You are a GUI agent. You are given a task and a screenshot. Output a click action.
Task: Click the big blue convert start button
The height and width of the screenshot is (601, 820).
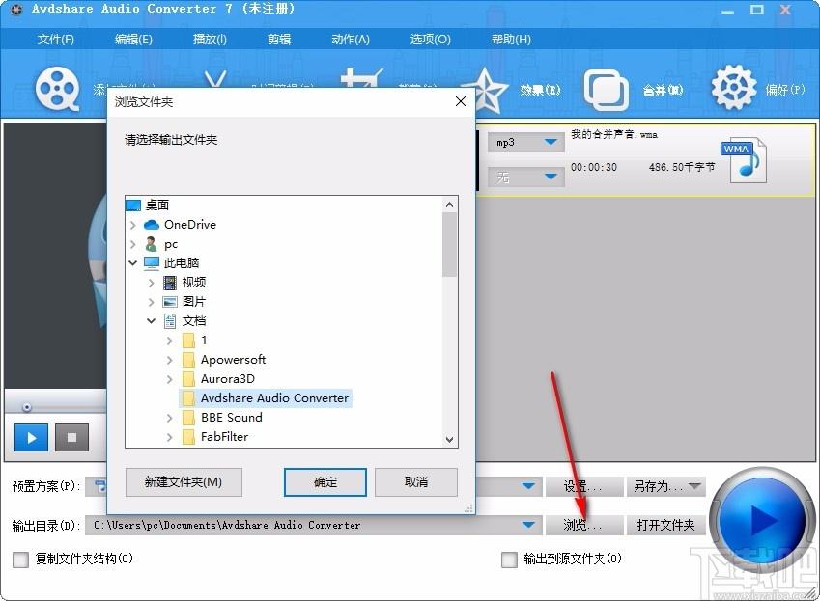[760, 520]
